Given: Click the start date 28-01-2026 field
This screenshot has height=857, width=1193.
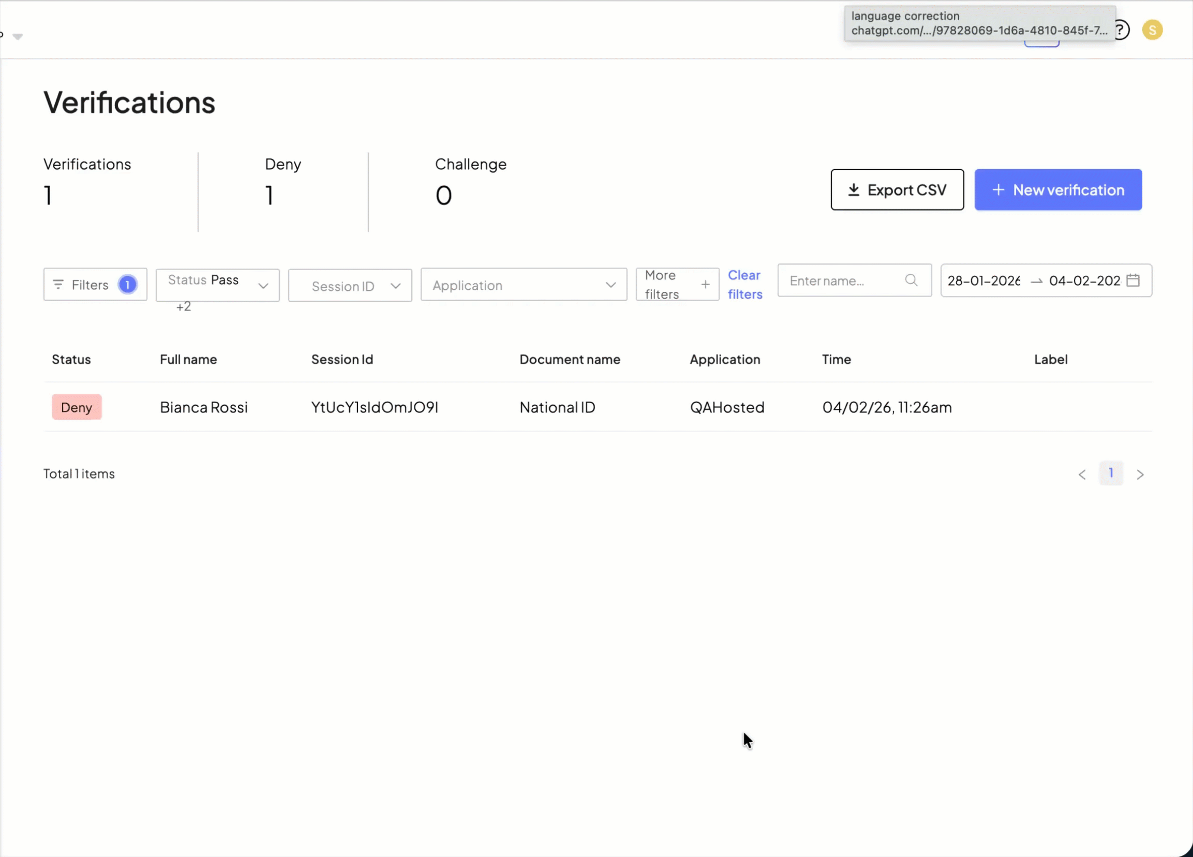Looking at the screenshot, I should pyautogui.click(x=983, y=280).
